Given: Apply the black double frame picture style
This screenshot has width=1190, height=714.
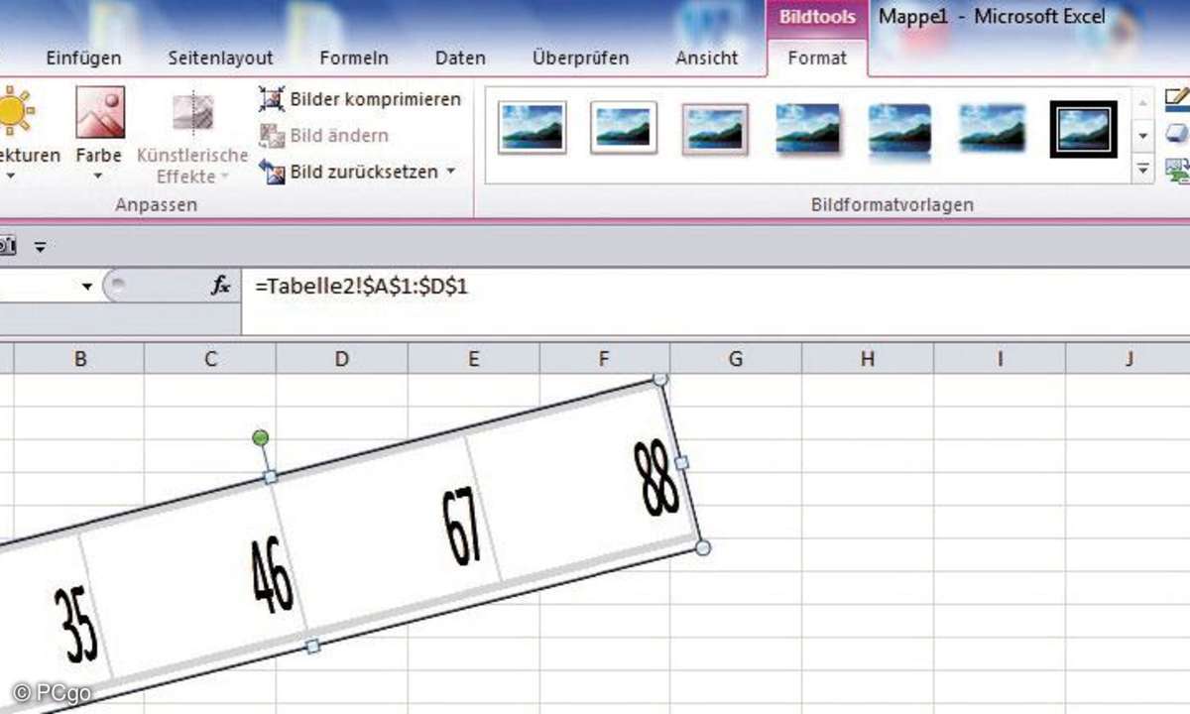Looking at the screenshot, I should click(x=1083, y=129).
